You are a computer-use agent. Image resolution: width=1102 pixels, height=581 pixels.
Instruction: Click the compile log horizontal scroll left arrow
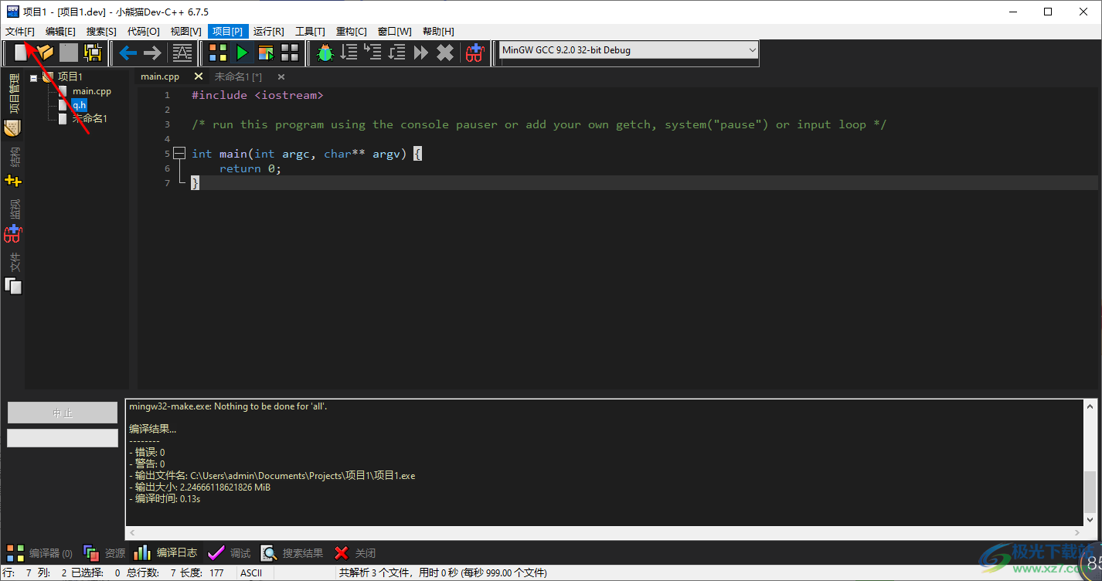coord(131,533)
